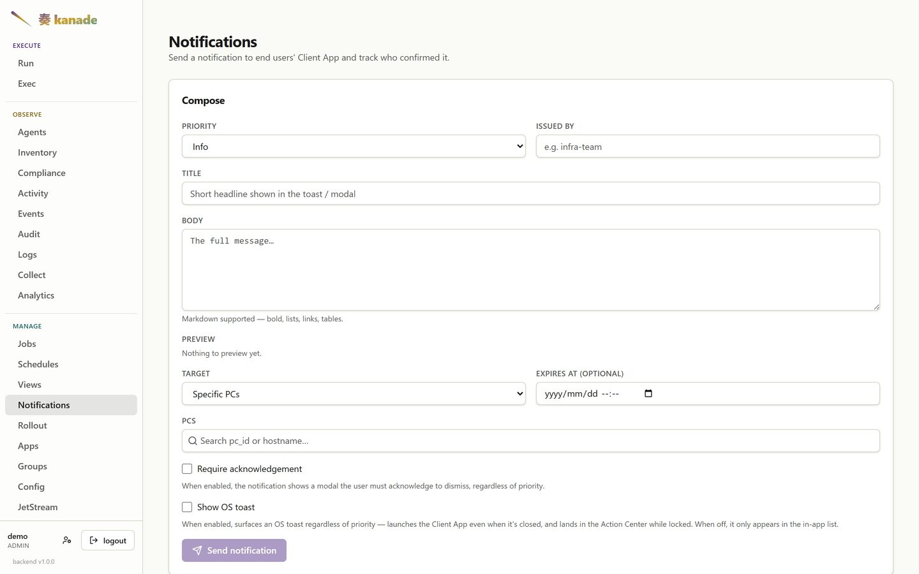
Task: Click the Body message text area
Action: point(531,270)
